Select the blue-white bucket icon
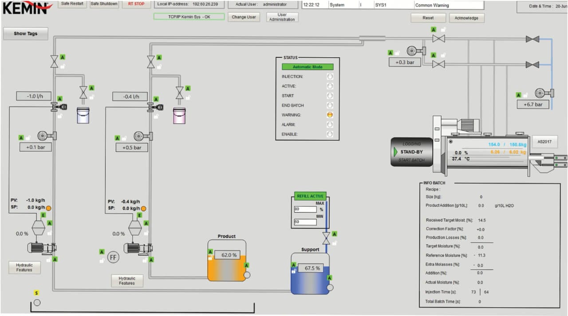568x316 pixels. coord(83,115)
